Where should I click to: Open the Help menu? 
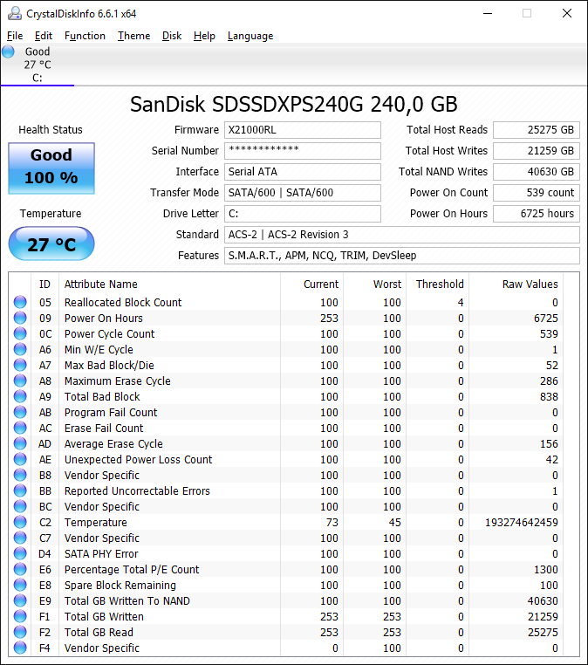[204, 36]
